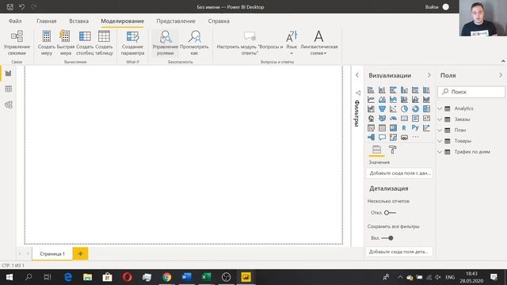507x285 pixels.
Task: Select the stacked bar chart visualization
Action: pos(372,89)
